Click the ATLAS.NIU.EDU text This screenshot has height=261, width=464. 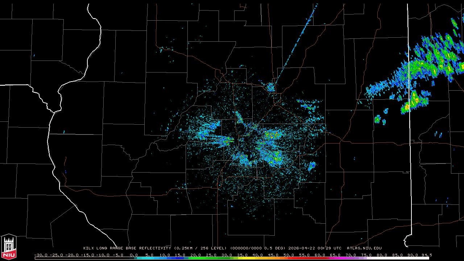tap(364, 248)
